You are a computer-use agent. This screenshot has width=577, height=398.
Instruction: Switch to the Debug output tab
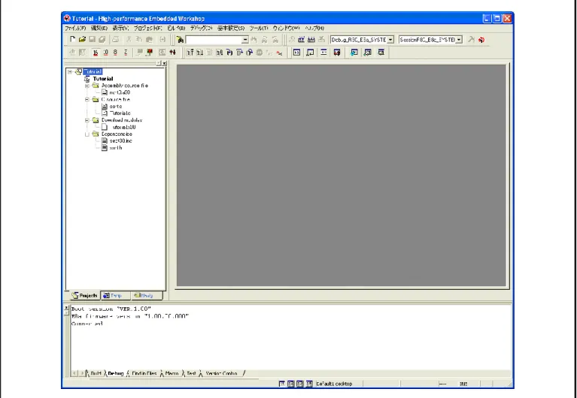(116, 373)
